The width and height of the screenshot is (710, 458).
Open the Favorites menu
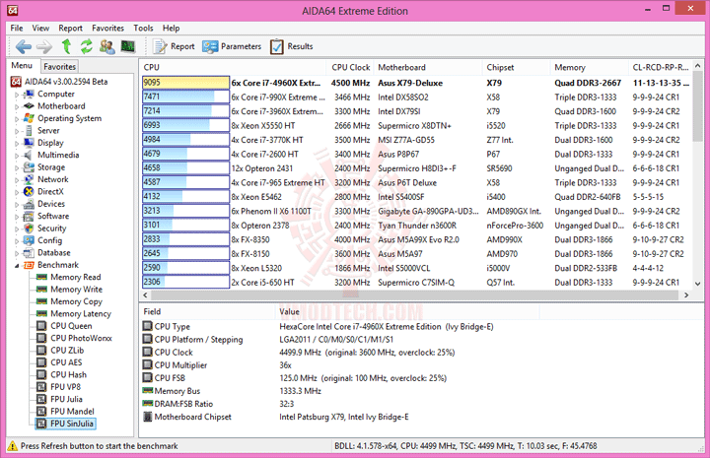pos(107,28)
